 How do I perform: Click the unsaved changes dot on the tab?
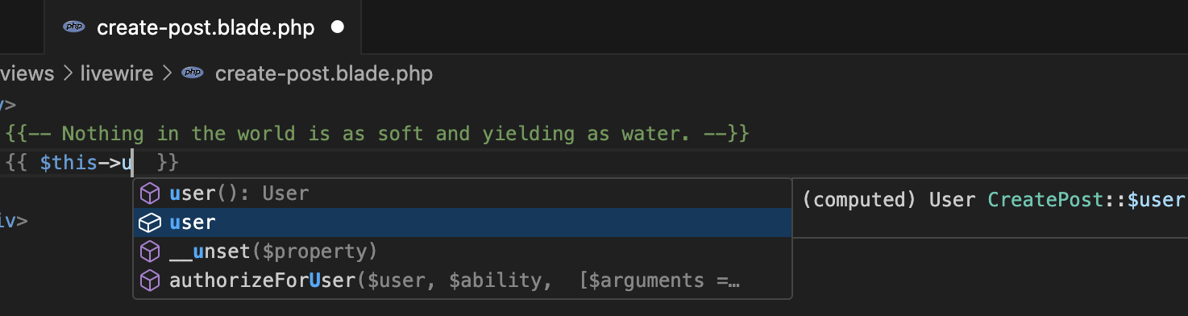(338, 27)
